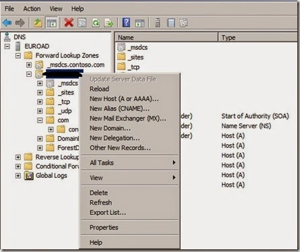Select New Domain... from context menu
300x252 pixels.
click(x=130, y=128)
